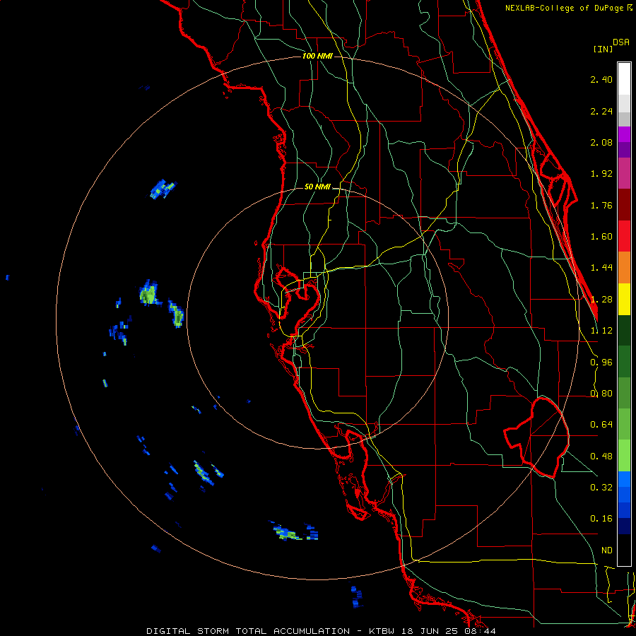Pick the 2.40 legend value
This screenshot has width=636, height=636.
pos(601,79)
